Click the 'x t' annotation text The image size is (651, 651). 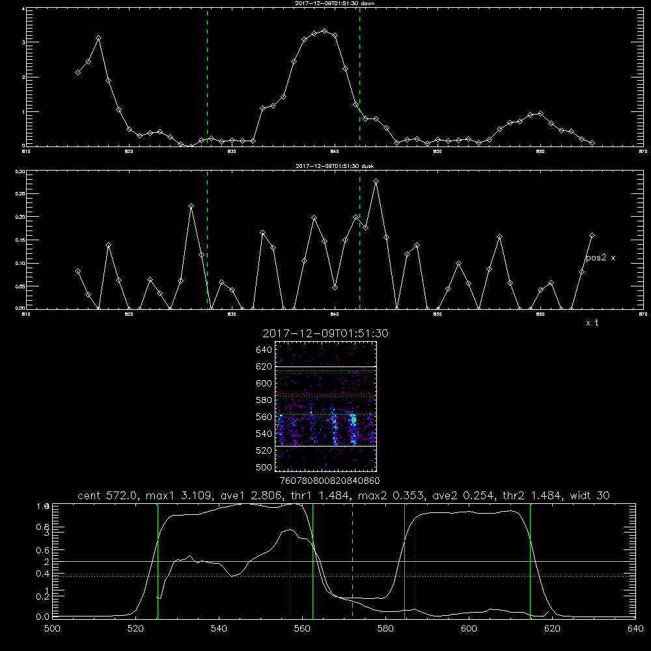[x=592, y=323]
